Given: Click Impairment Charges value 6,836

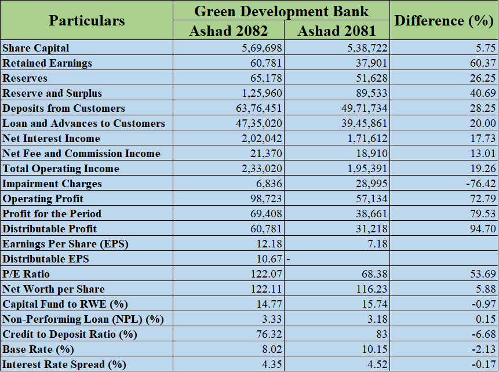Looking at the screenshot, I should pos(269,184).
